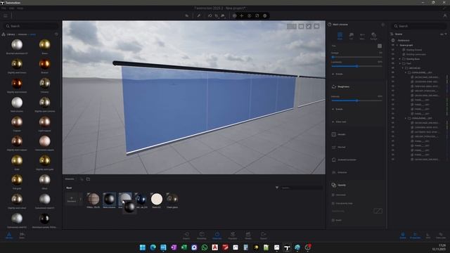Open Windows Start menu
Viewport: 450px width, 253px height.
pyautogui.click(x=143, y=247)
